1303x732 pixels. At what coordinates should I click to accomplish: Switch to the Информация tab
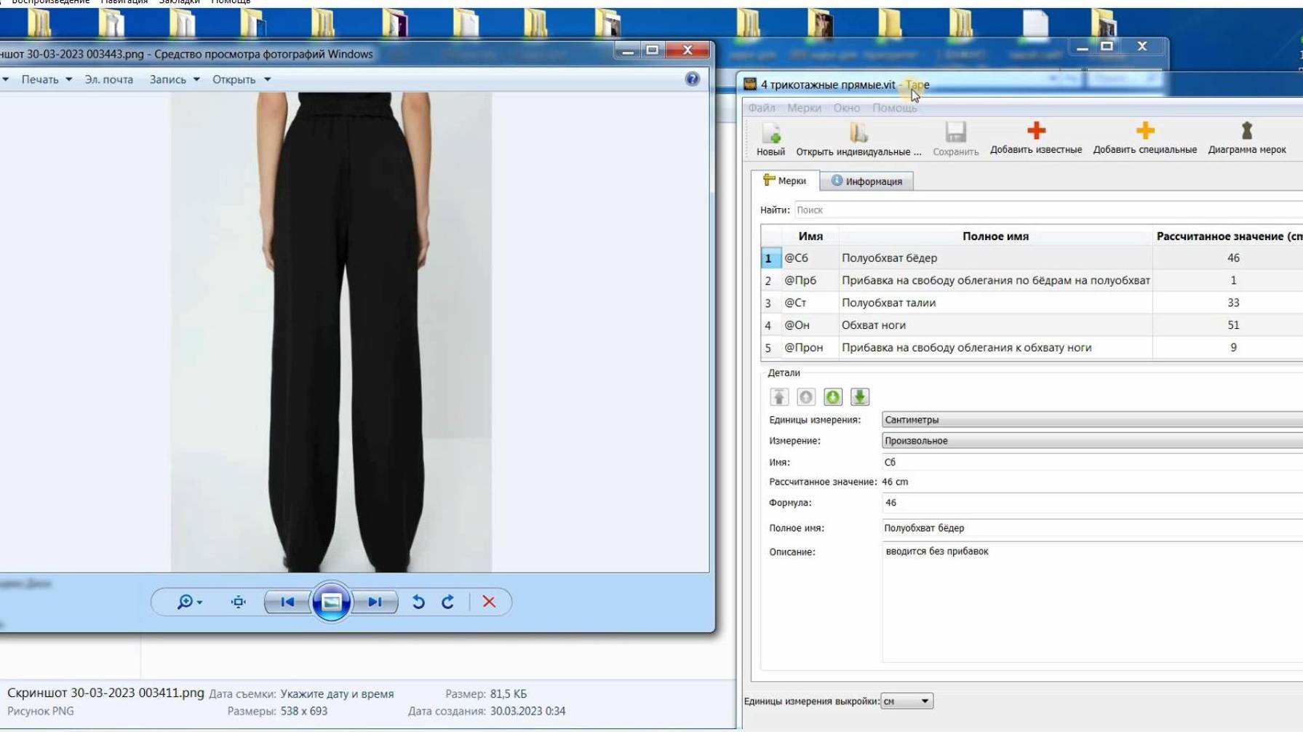[x=866, y=181]
